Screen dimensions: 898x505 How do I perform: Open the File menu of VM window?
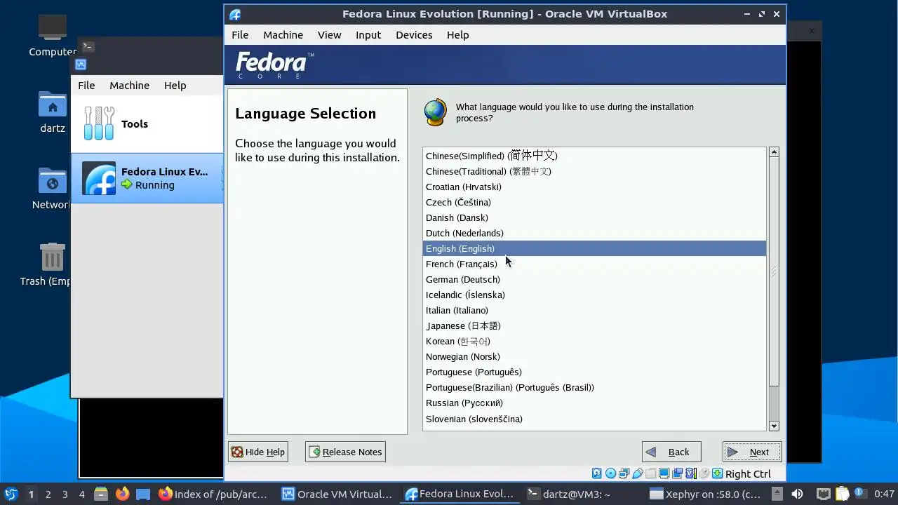point(240,34)
